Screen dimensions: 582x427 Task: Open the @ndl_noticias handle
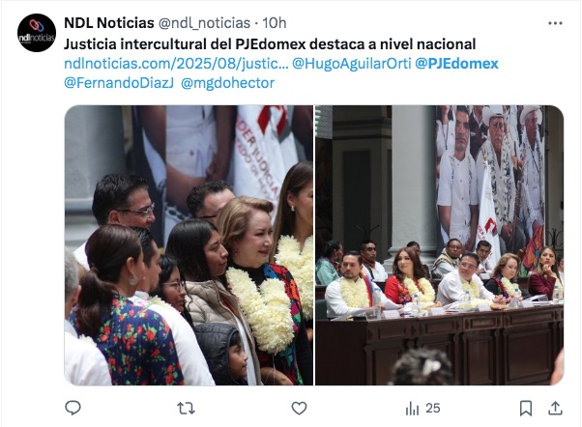(204, 23)
